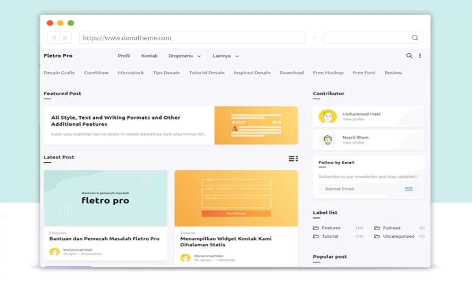Expand the Dropmenu chevron
The height and width of the screenshot is (283, 472).
(x=199, y=56)
